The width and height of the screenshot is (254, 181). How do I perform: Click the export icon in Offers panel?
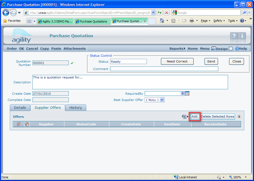tap(184, 117)
